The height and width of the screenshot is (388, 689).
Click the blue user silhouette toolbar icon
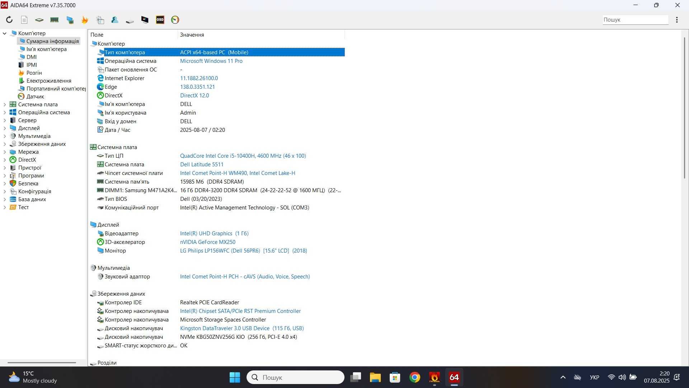pos(115,20)
